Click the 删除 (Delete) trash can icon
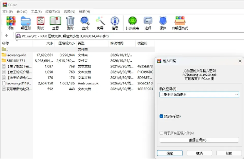The width and height of the screenshot is (244, 159). 70,23
